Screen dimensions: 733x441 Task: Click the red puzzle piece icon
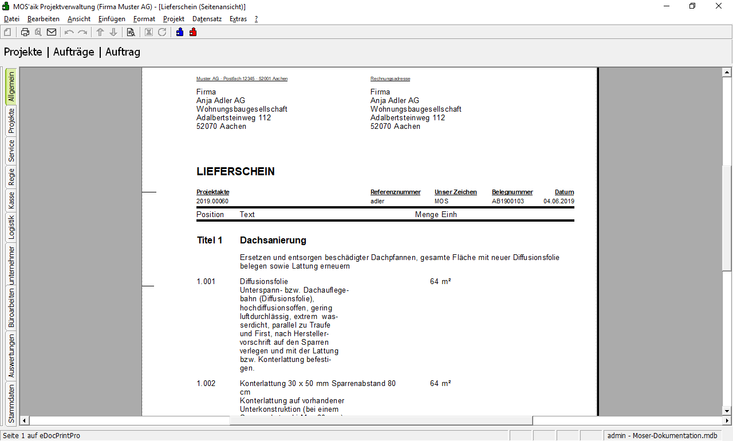pyautogui.click(x=193, y=32)
